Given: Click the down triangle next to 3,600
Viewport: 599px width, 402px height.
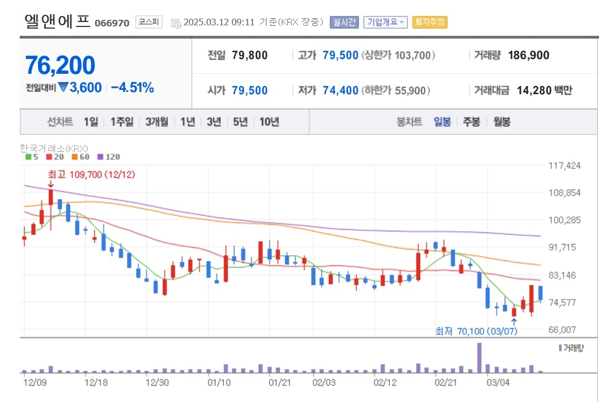Looking at the screenshot, I should tap(63, 88).
